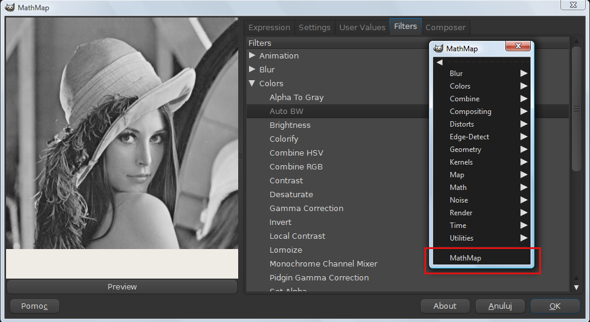The height and width of the screenshot is (322, 590).
Task: Click the preview image of the woman
Action: 122,133
